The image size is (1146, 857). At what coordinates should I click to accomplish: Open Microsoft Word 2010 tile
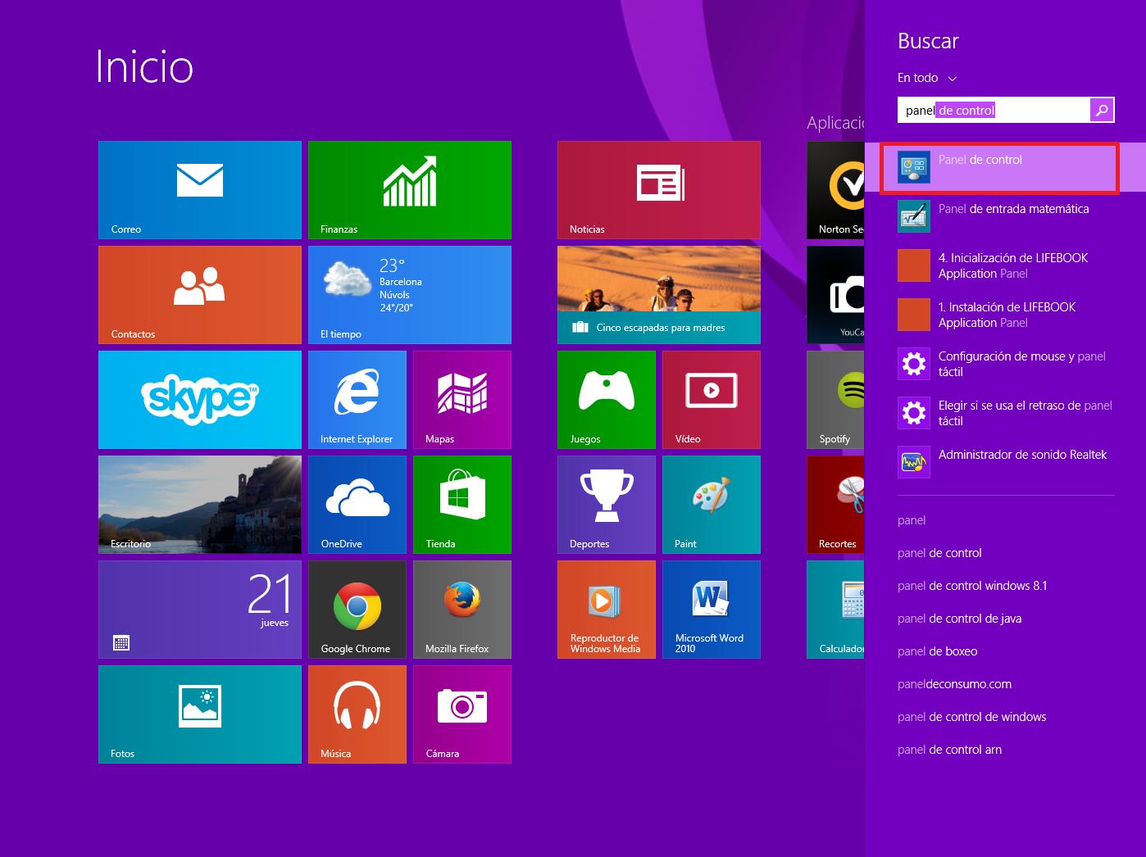711,610
